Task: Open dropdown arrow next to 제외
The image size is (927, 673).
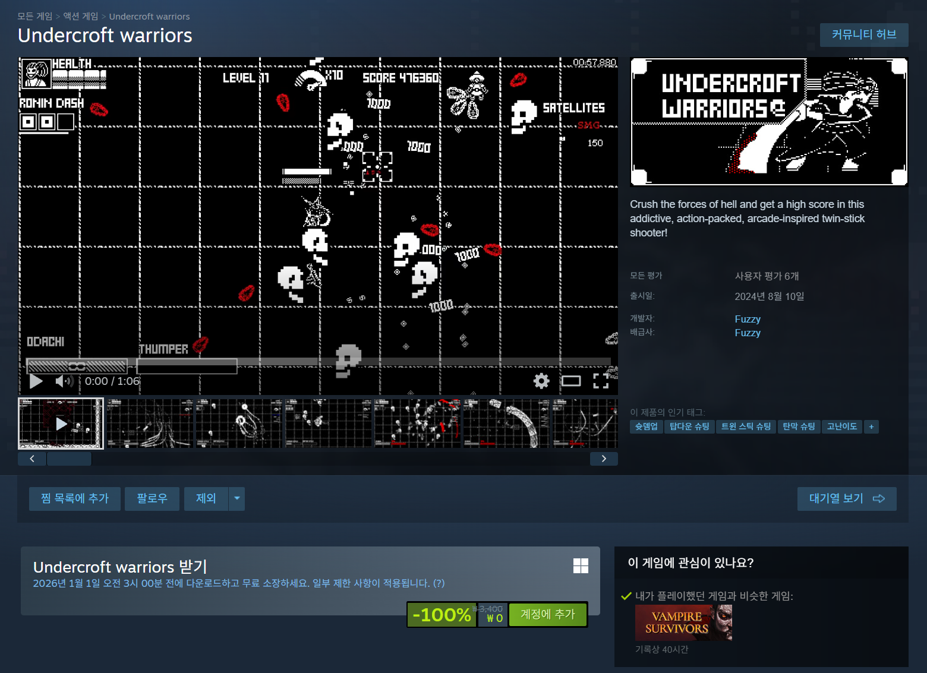Action: (237, 499)
